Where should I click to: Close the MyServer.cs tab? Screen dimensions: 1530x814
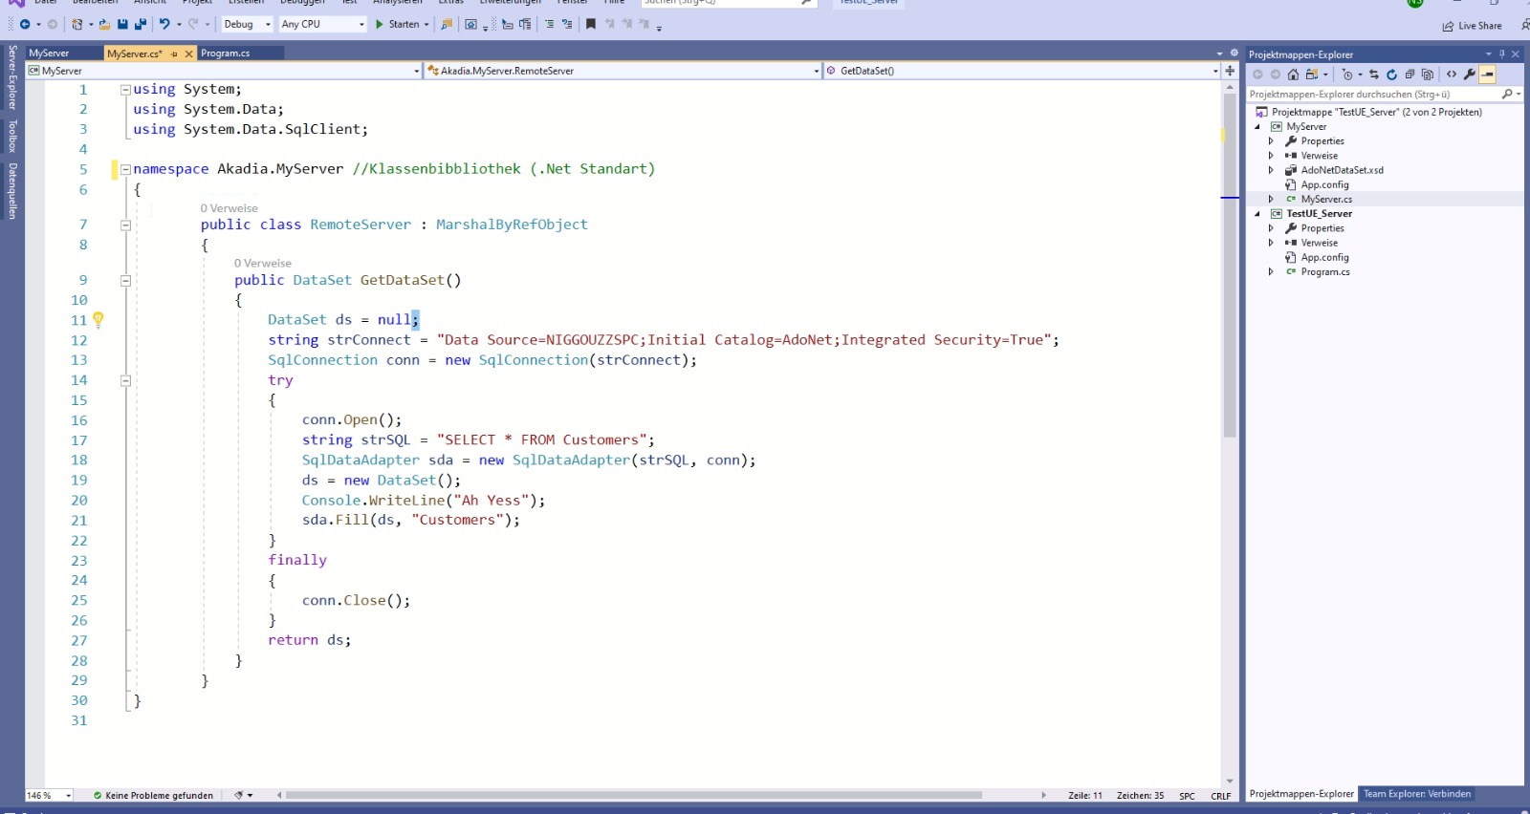click(x=188, y=54)
